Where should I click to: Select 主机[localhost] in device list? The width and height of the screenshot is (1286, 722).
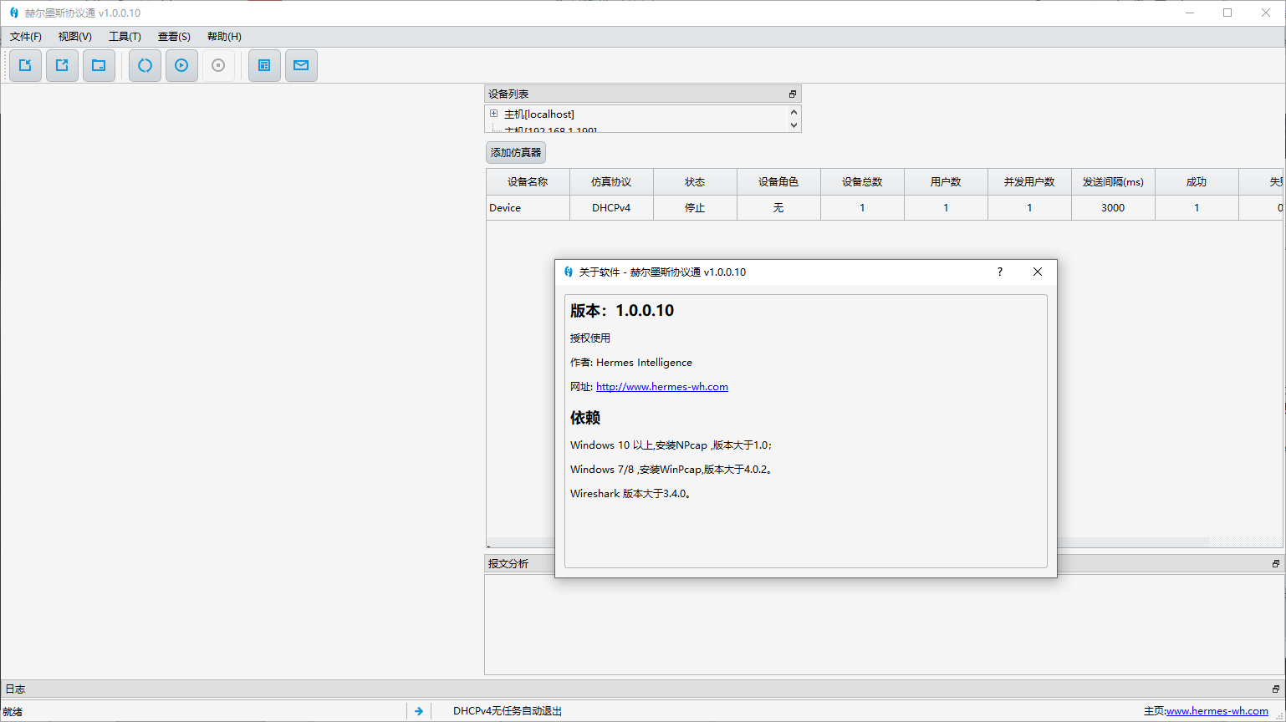tap(539, 114)
